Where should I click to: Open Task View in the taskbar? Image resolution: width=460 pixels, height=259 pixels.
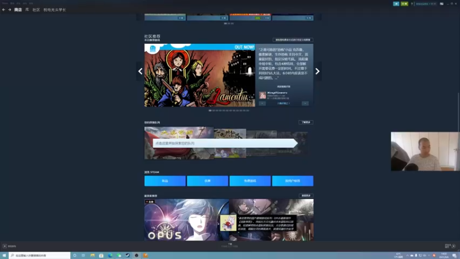[x=83, y=256]
